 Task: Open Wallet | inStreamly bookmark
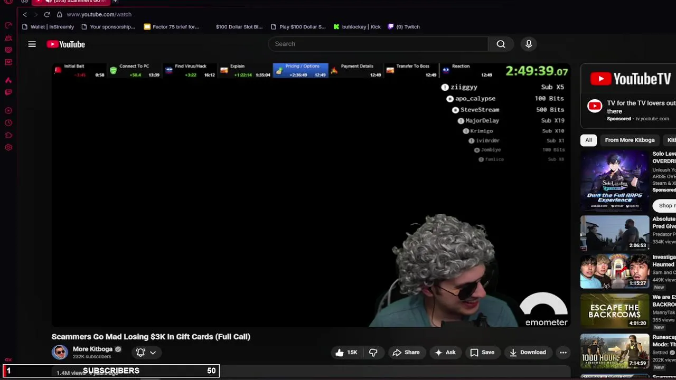(x=48, y=26)
